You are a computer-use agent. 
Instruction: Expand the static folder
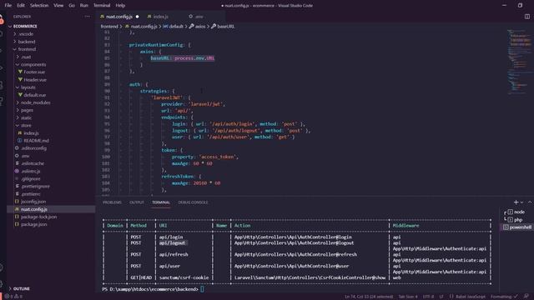coord(26,117)
